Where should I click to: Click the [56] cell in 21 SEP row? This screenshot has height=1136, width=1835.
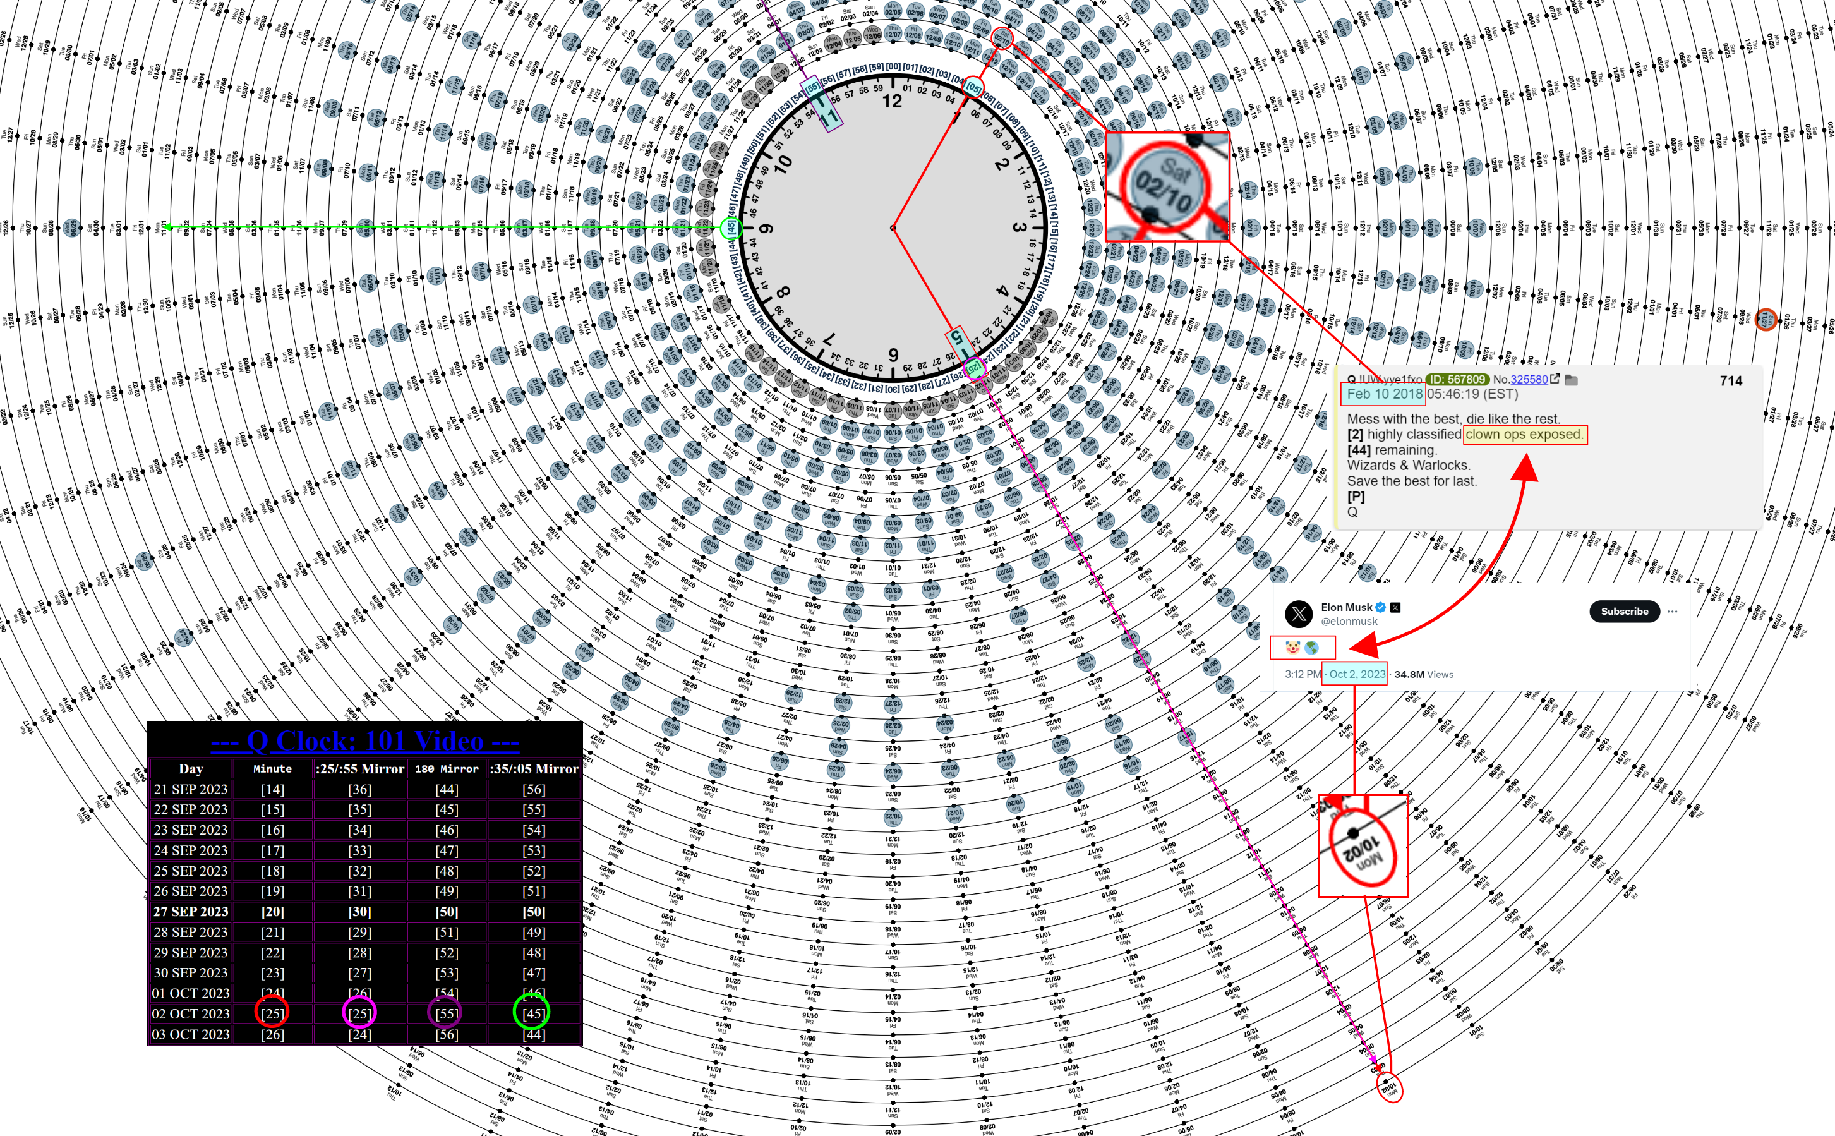534,789
